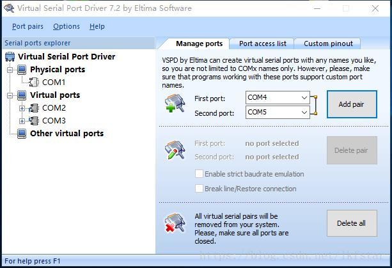
Task: Open the Help menu
Action: pos(97,26)
